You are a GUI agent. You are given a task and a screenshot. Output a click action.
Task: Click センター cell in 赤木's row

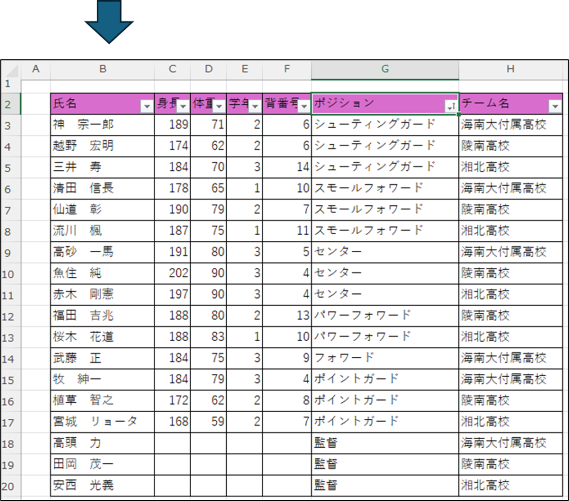385,295
